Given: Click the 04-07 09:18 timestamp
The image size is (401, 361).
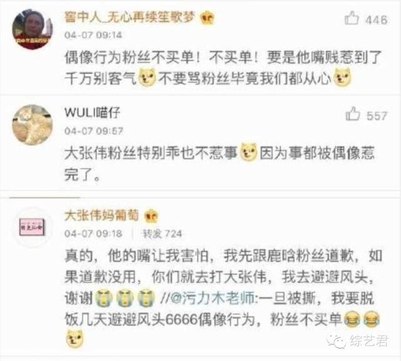Looking at the screenshot, I should [93, 234].
